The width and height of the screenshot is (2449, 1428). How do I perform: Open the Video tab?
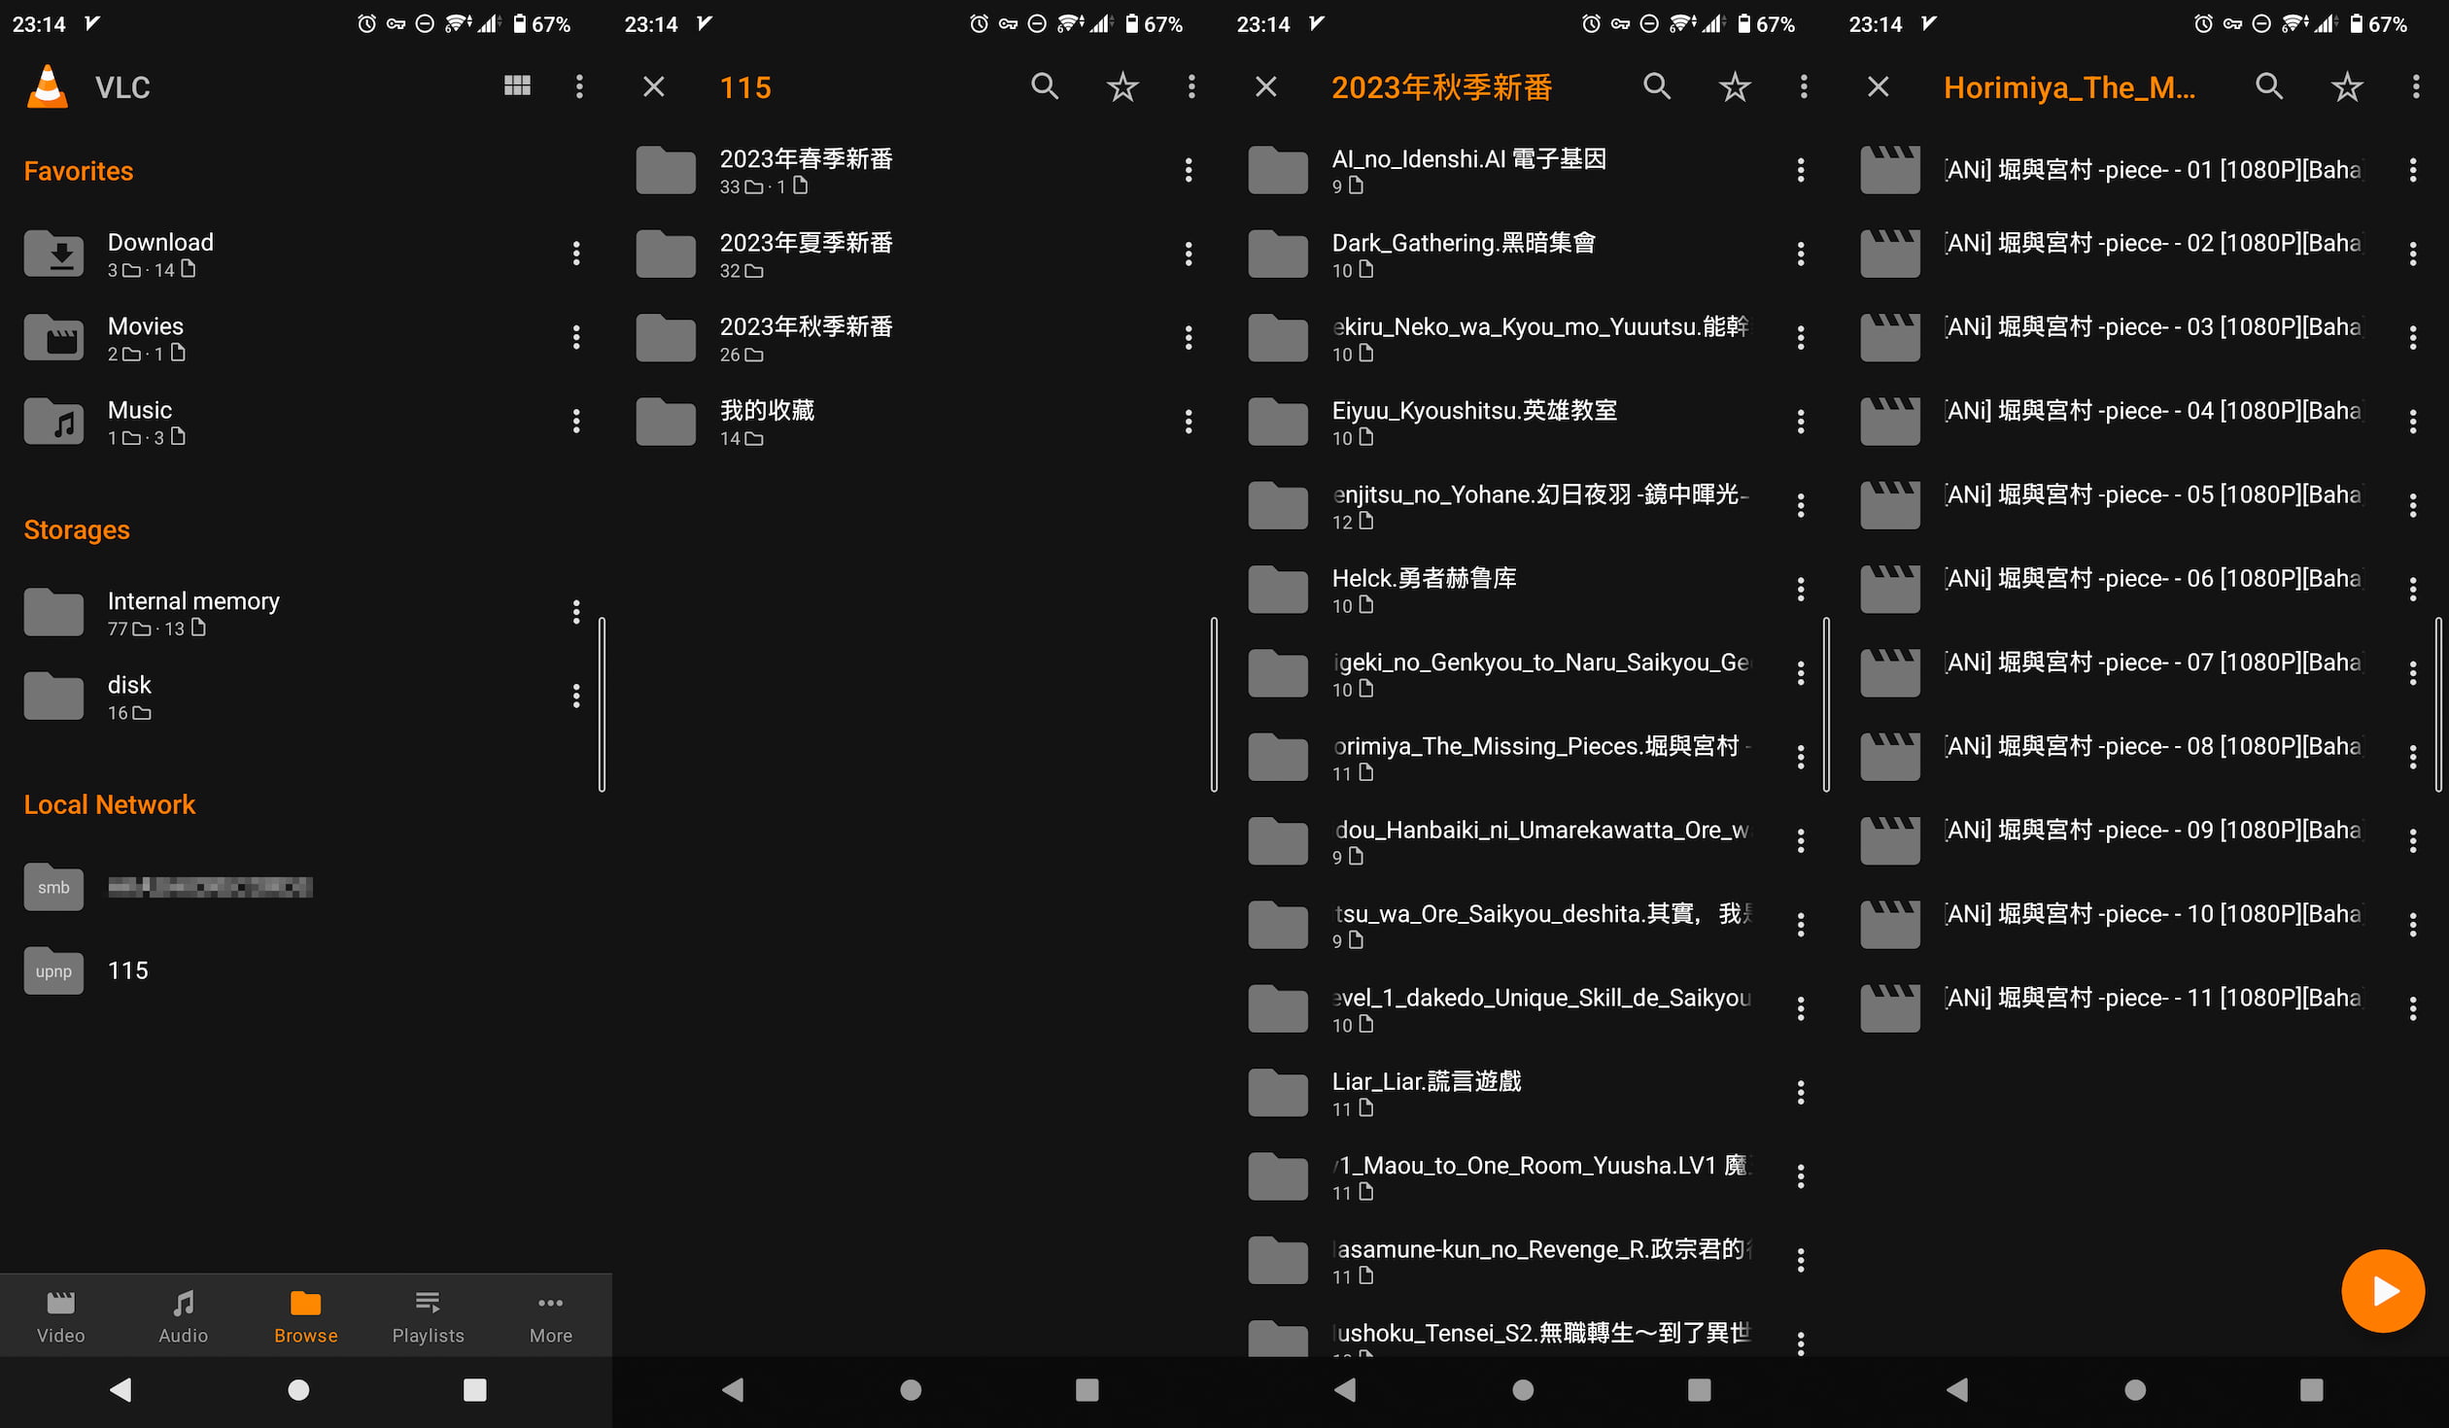(60, 1315)
